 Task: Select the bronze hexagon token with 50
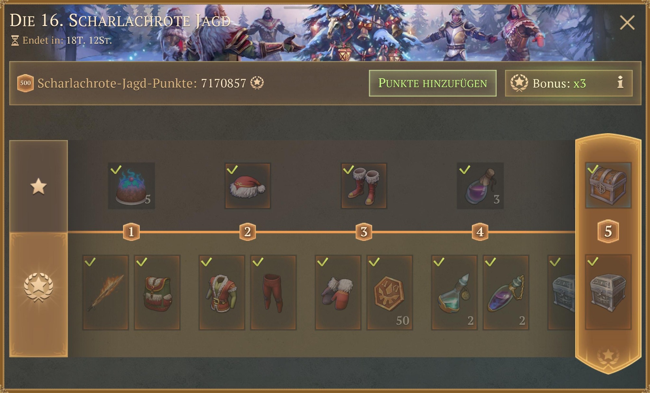click(390, 293)
